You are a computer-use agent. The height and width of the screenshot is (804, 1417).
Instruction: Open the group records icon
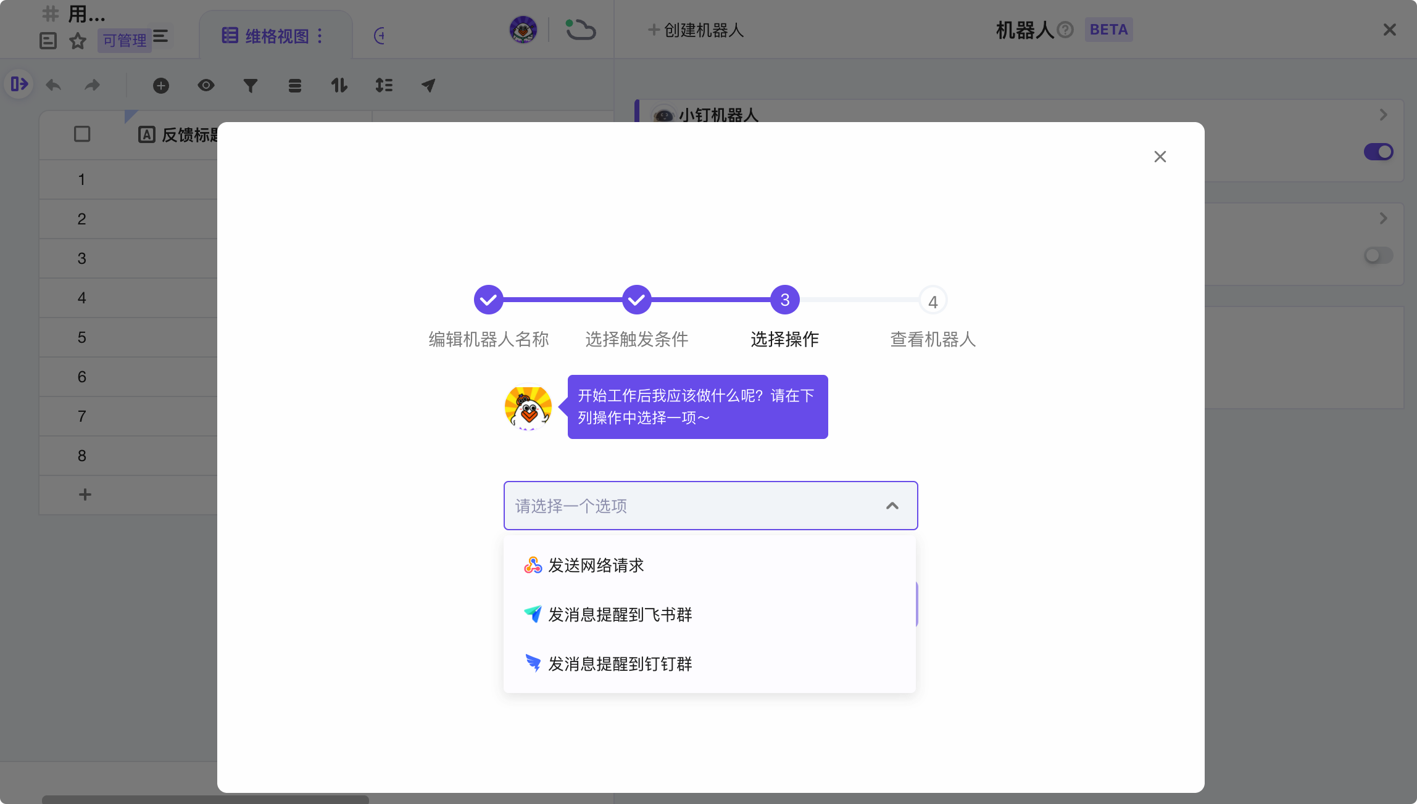pyautogui.click(x=295, y=86)
